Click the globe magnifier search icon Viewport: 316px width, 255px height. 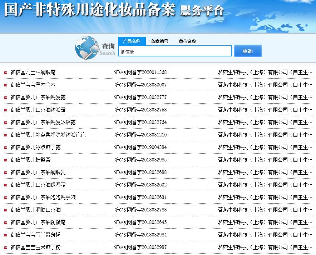click(87, 48)
